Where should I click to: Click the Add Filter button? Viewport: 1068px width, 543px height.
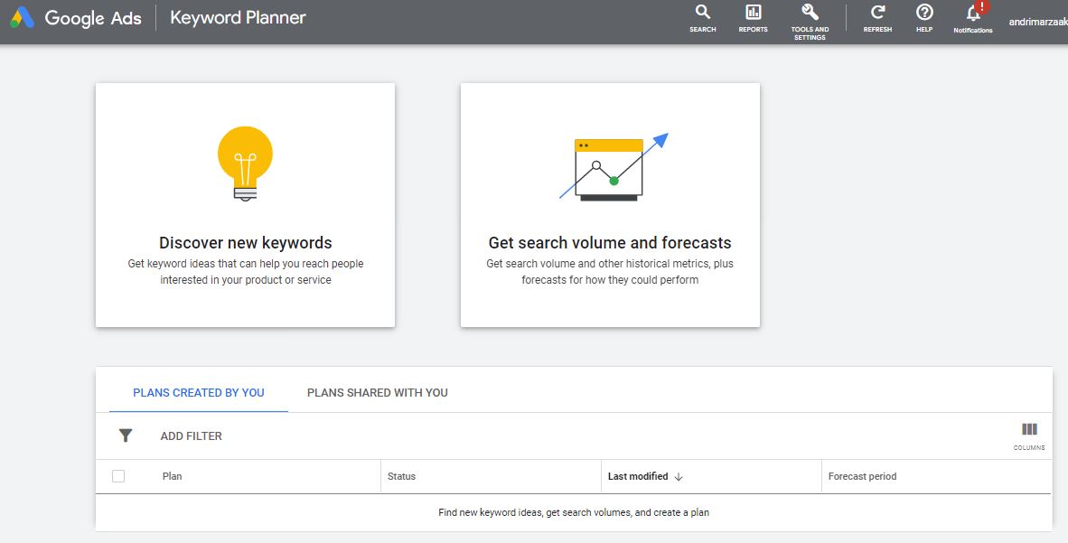191,435
